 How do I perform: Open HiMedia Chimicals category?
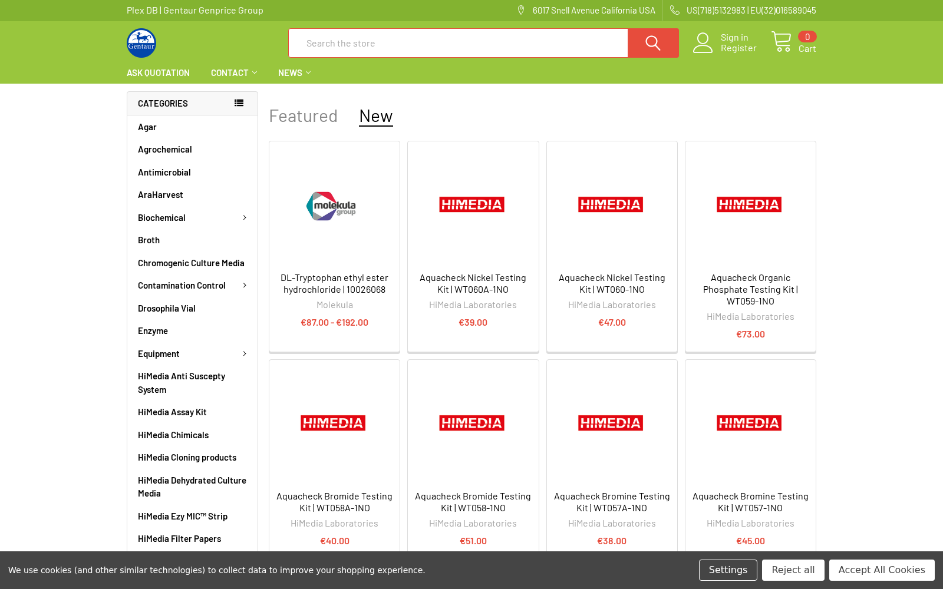pos(173,435)
